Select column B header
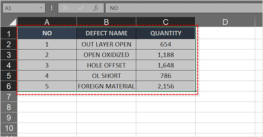Image resolution: width=263 pixels, height=137 pixels. click(x=106, y=22)
